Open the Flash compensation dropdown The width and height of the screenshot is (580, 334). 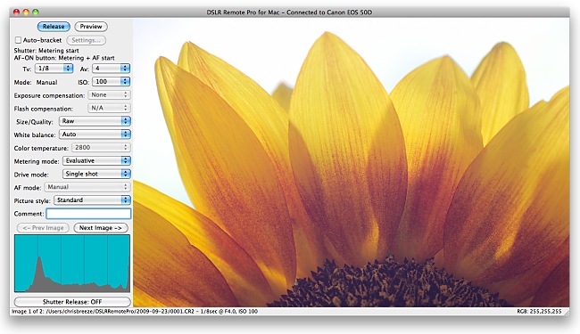click(x=109, y=108)
